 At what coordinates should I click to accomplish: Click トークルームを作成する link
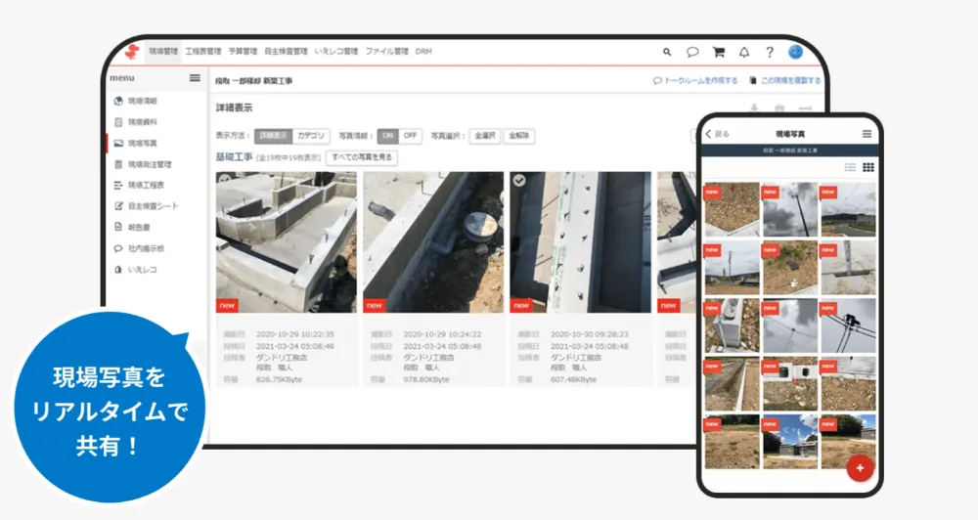[x=695, y=81]
